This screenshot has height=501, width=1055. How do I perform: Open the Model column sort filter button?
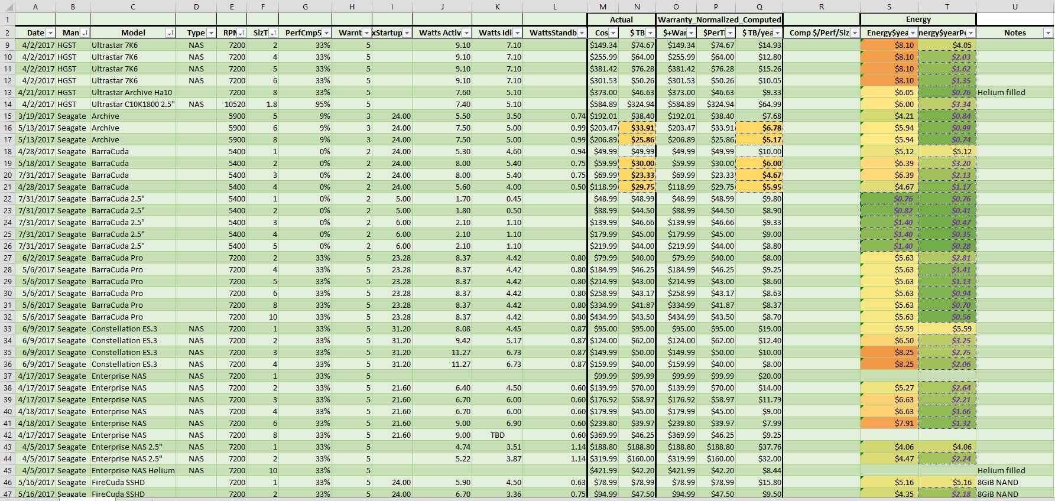tap(170, 33)
